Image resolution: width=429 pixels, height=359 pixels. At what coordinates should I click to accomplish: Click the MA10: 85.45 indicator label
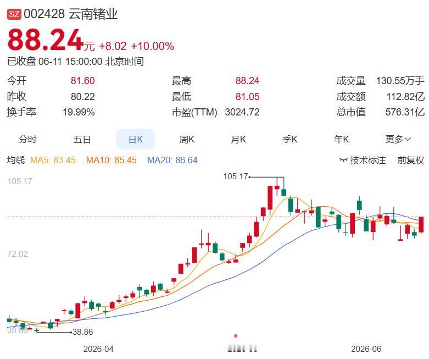click(111, 160)
